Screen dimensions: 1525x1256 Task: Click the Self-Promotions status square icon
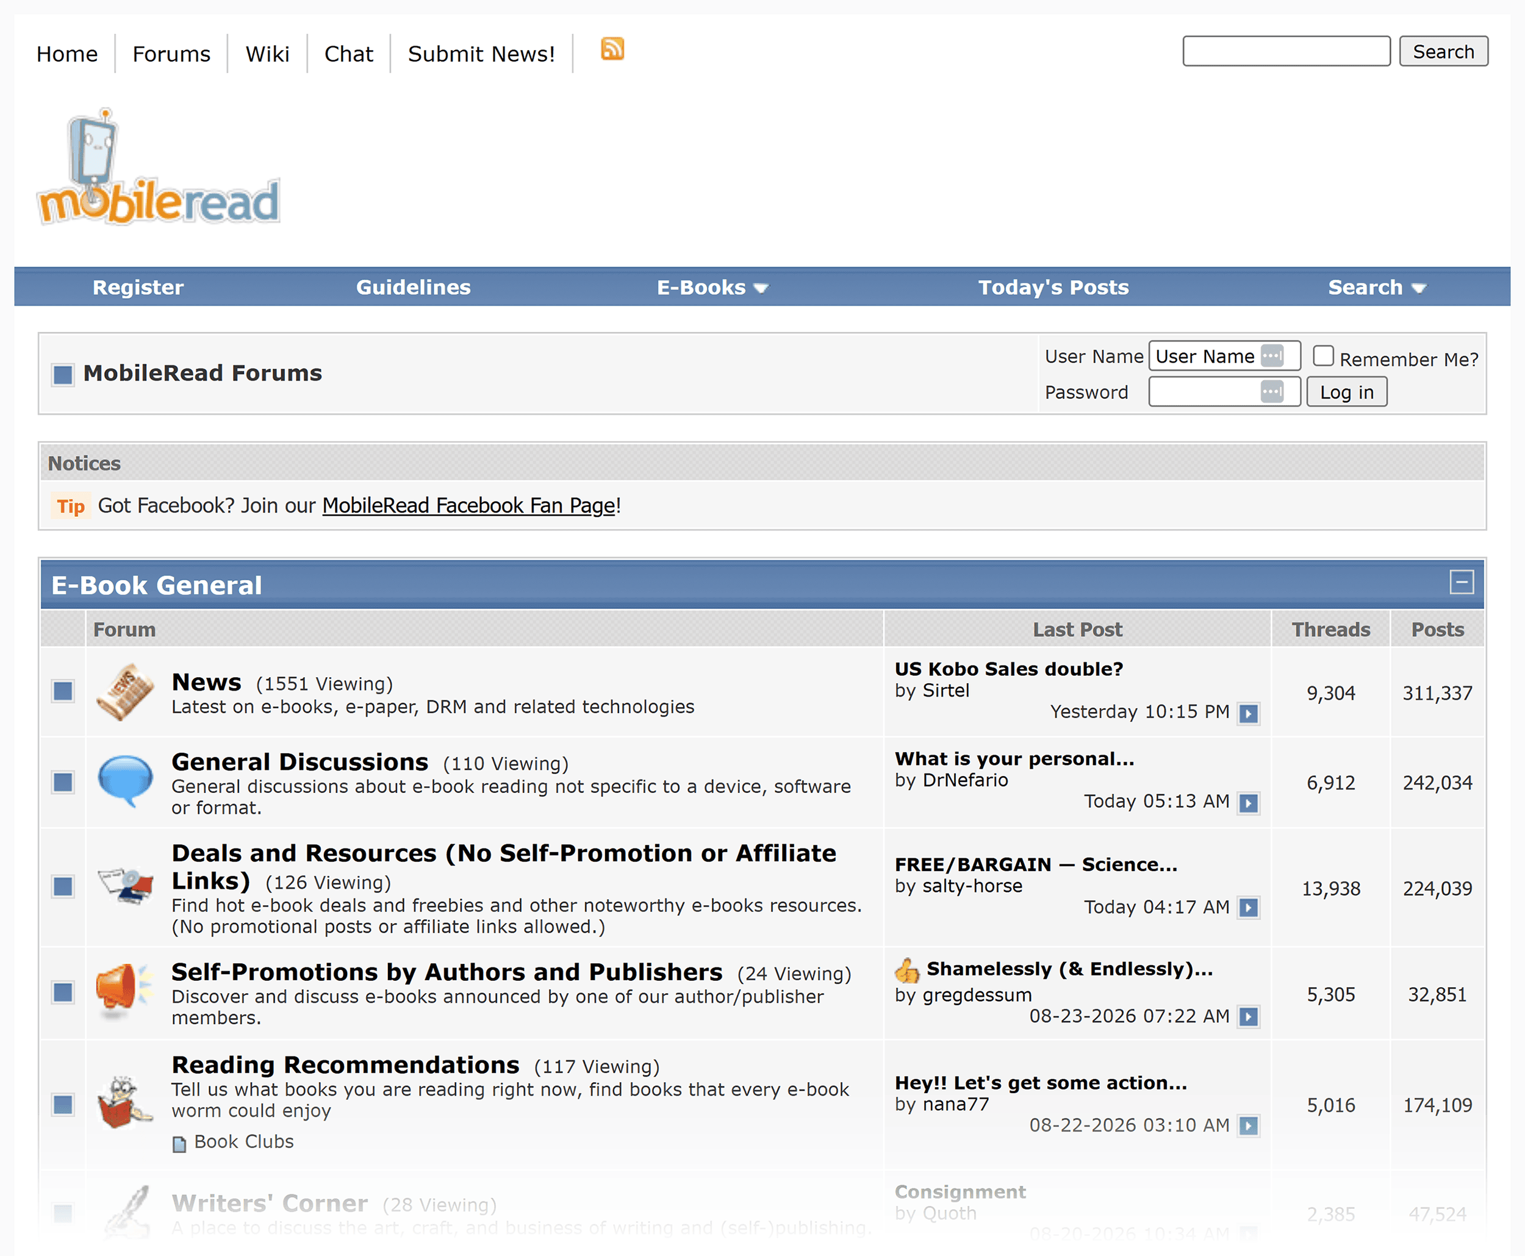(63, 992)
